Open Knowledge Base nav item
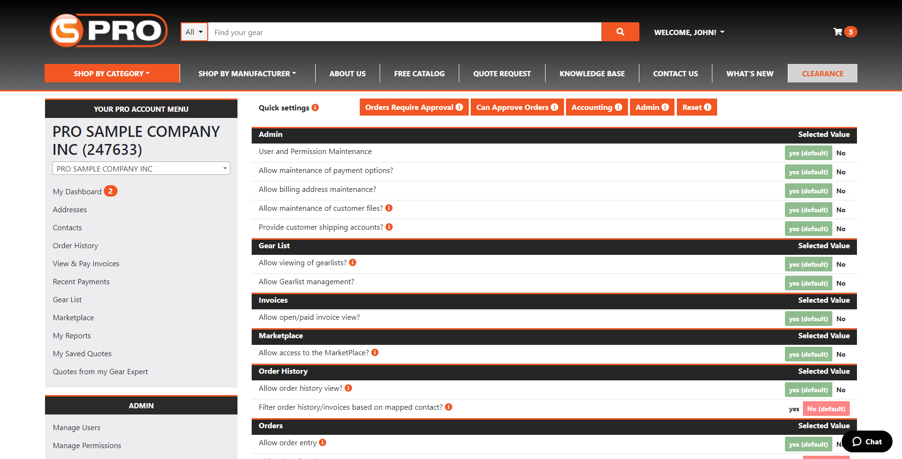902x459 pixels. (x=592, y=73)
